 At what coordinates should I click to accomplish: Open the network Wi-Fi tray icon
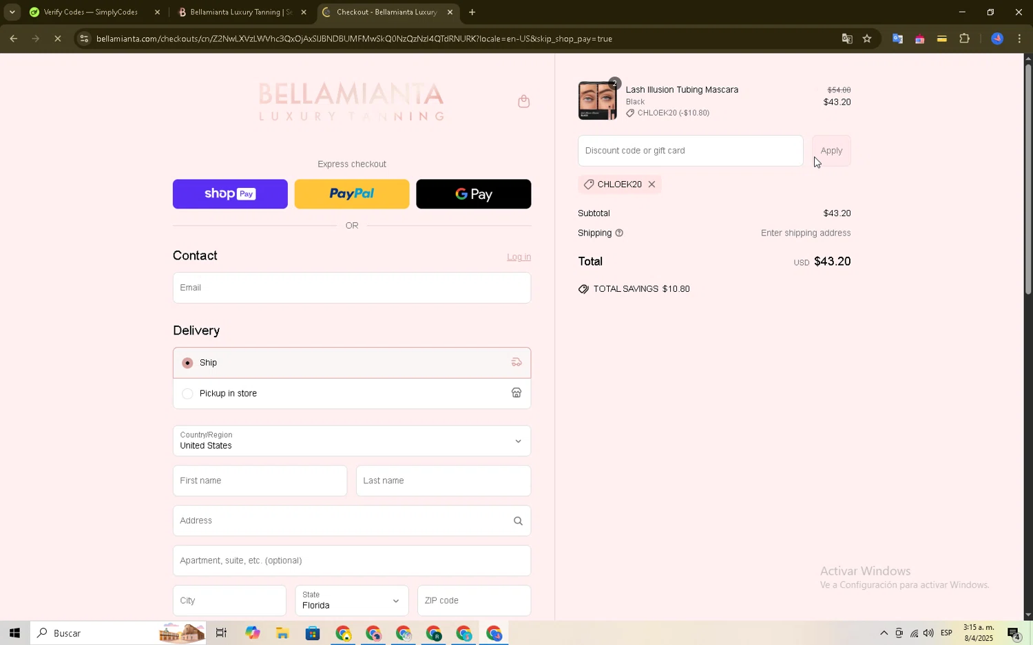pos(914,633)
